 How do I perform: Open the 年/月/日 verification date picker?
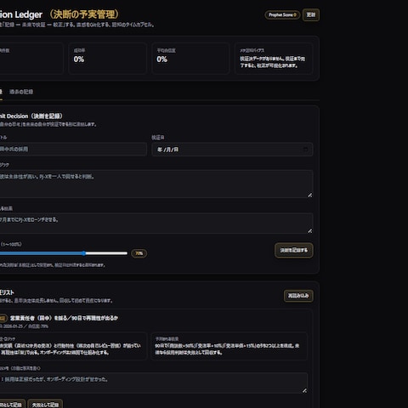tap(232, 150)
